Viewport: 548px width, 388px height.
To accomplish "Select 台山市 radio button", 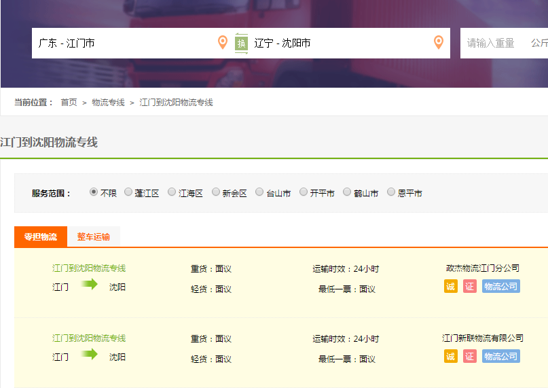I will (x=259, y=192).
